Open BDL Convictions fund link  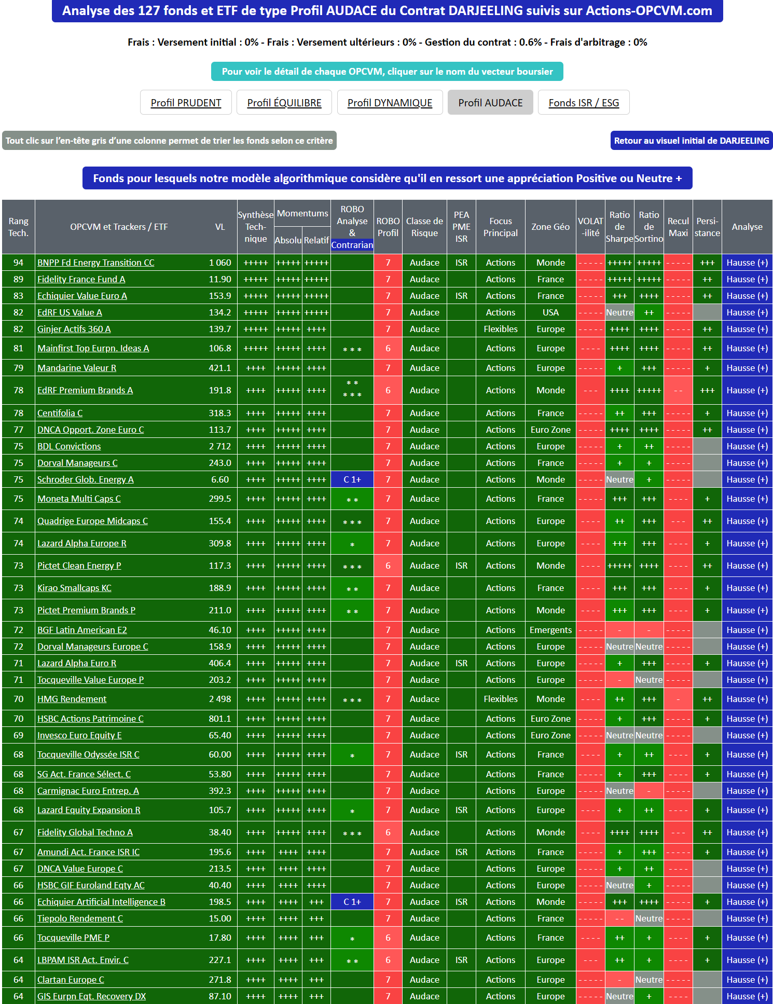click(69, 446)
